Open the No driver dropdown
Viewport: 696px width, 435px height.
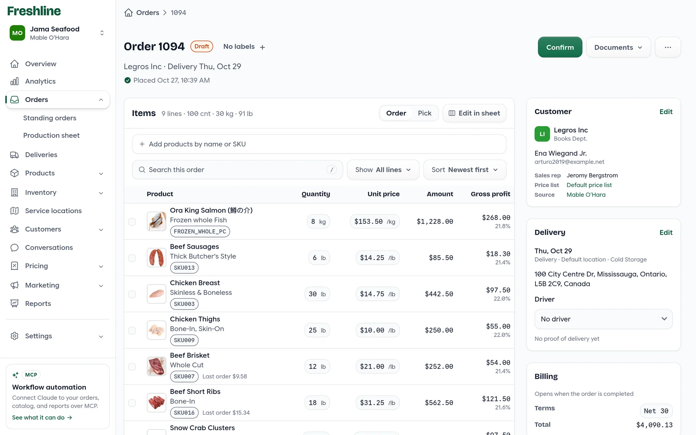[x=603, y=319]
